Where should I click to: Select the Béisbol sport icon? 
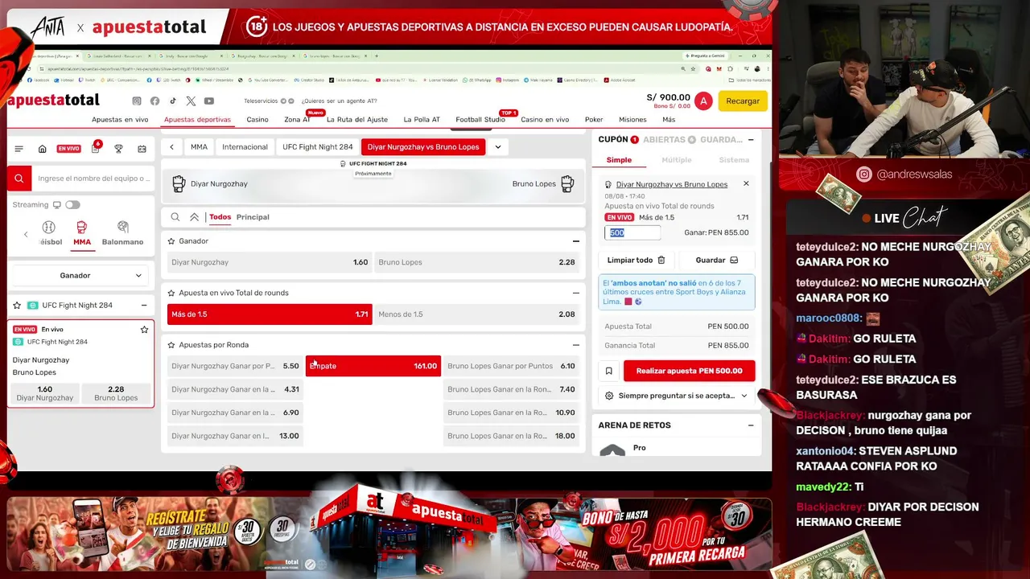(x=49, y=232)
